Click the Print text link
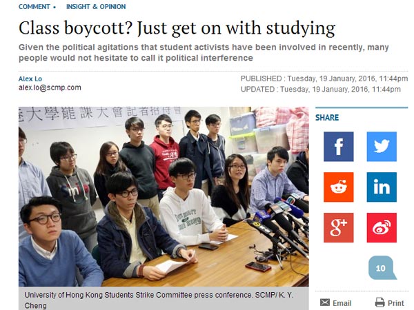The width and height of the screenshot is (414, 310). point(396,303)
